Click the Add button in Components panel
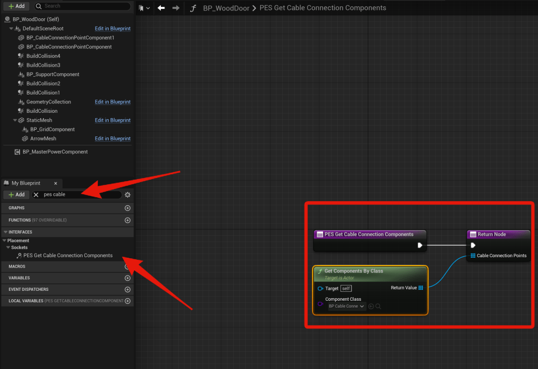The image size is (538, 369). point(16,6)
